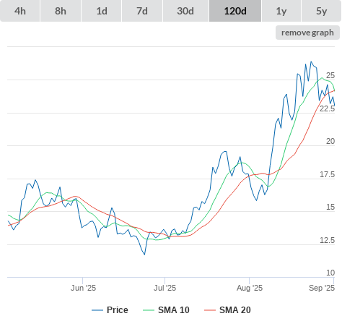Click the Aug '25 axis label
This screenshot has height=329, width=342.
pyautogui.click(x=250, y=288)
